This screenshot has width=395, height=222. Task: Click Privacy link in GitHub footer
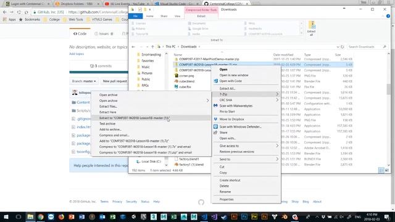click(x=117, y=202)
